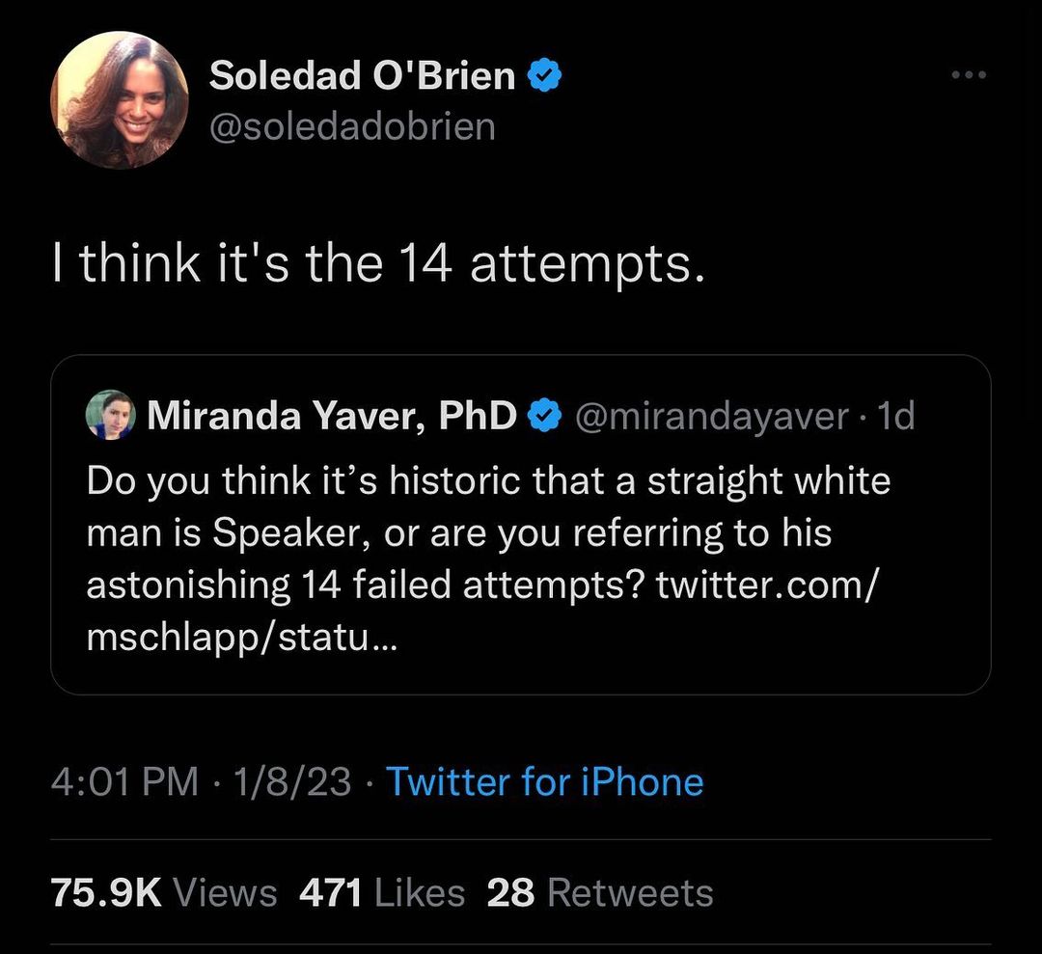Open the three-dot more options menu
The image size is (1042, 954).
tap(967, 75)
